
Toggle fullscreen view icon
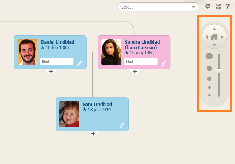pyautogui.click(x=218, y=7)
